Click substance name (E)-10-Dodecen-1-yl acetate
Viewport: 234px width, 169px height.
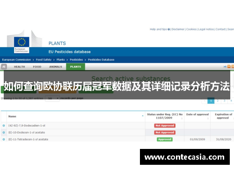click(27, 133)
